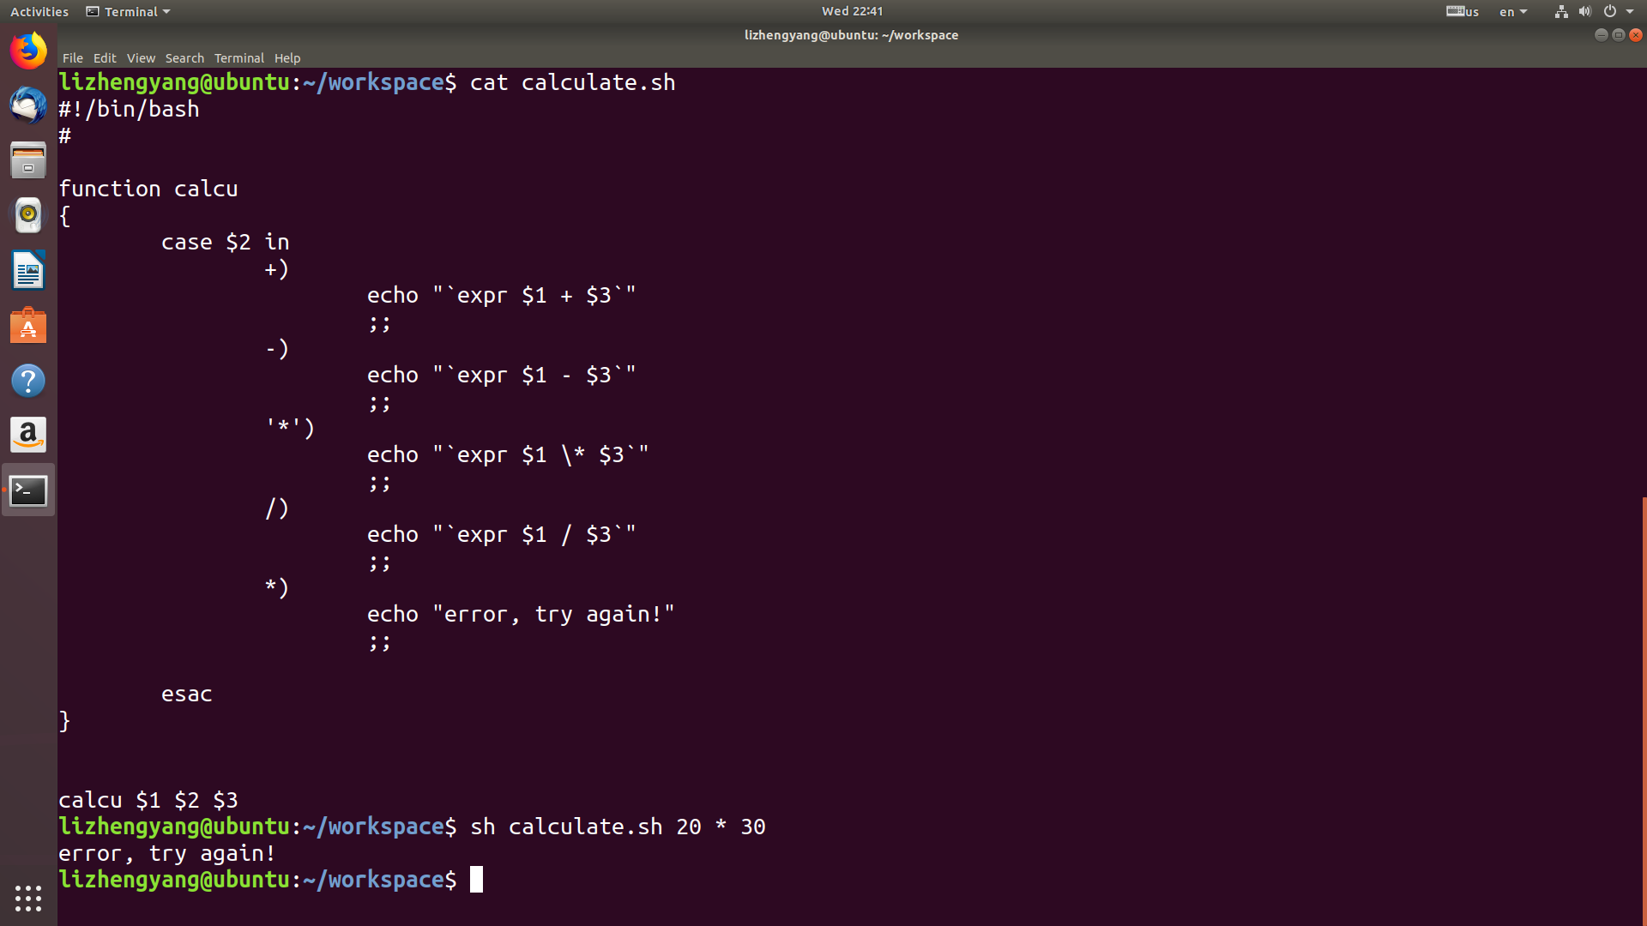Viewport: 1647px width, 926px height.
Task: Launch Thunderbird mail from the dock
Action: pos(28,105)
